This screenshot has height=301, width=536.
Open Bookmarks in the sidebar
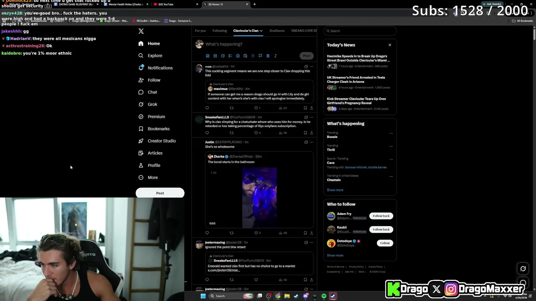(x=154, y=129)
